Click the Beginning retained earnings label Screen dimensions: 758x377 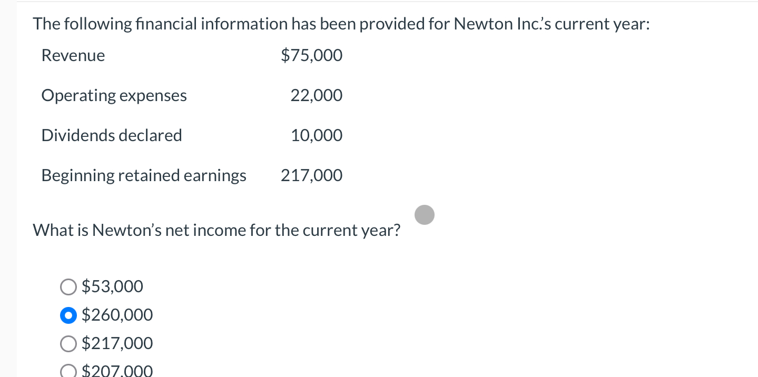pos(144,176)
